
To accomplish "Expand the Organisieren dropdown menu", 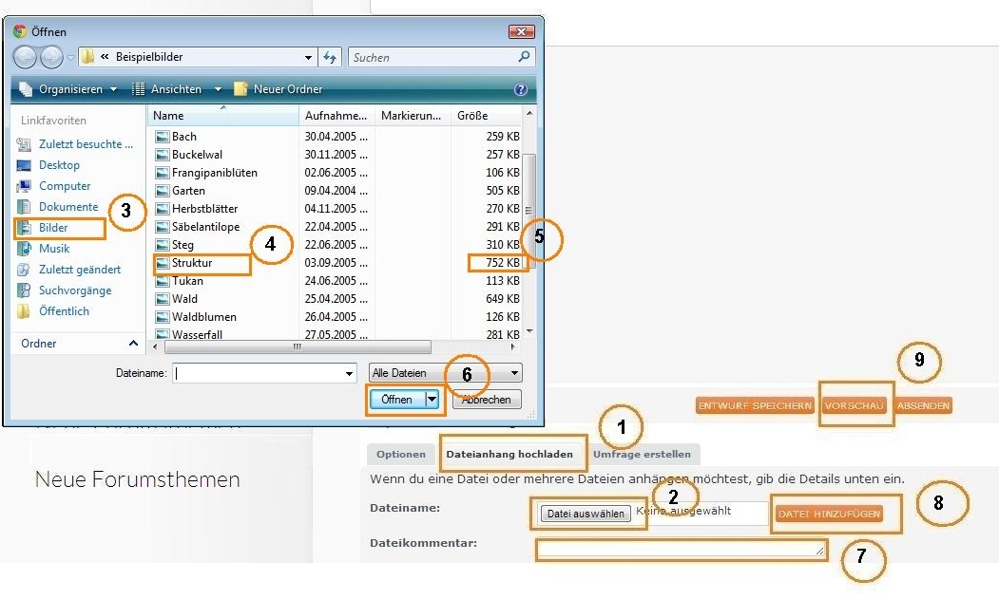I will [68, 89].
